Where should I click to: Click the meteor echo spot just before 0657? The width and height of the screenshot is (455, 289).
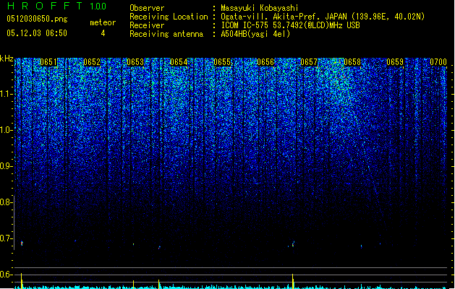293,243
